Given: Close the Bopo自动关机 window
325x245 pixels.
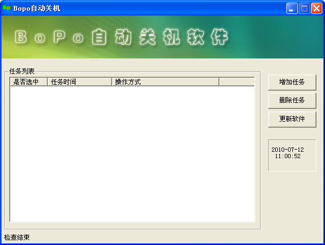Looking at the screenshot, I should click(316, 8).
